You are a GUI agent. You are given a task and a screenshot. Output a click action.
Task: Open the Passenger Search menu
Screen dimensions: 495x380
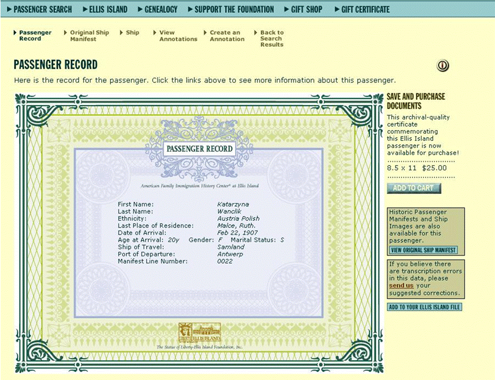pyautogui.click(x=39, y=9)
